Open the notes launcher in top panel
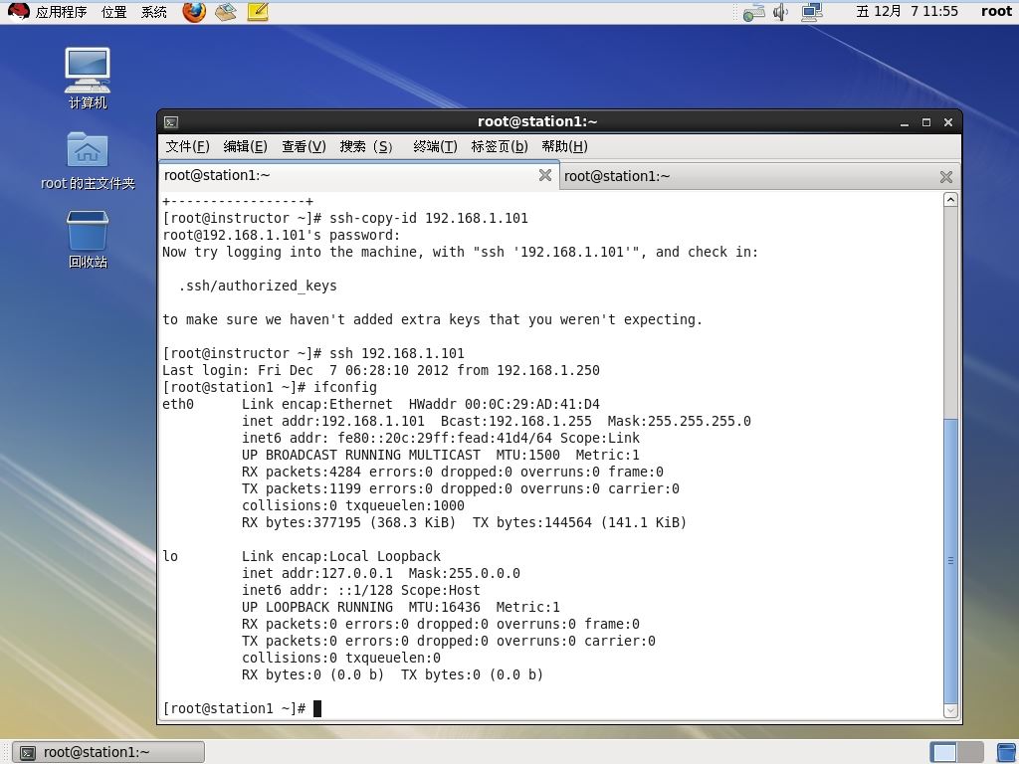 (258, 11)
